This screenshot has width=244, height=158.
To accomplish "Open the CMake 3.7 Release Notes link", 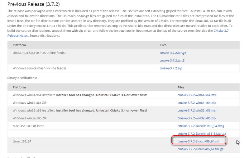I will [x=221, y=31].
